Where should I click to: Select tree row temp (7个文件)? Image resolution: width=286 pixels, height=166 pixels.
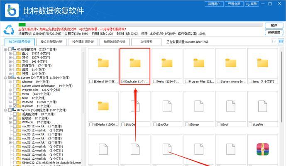[34, 98]
